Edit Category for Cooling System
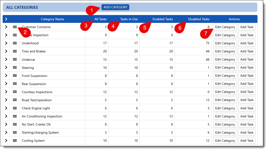The width and height of the screenshot is (268, 151). click(225, 141)
